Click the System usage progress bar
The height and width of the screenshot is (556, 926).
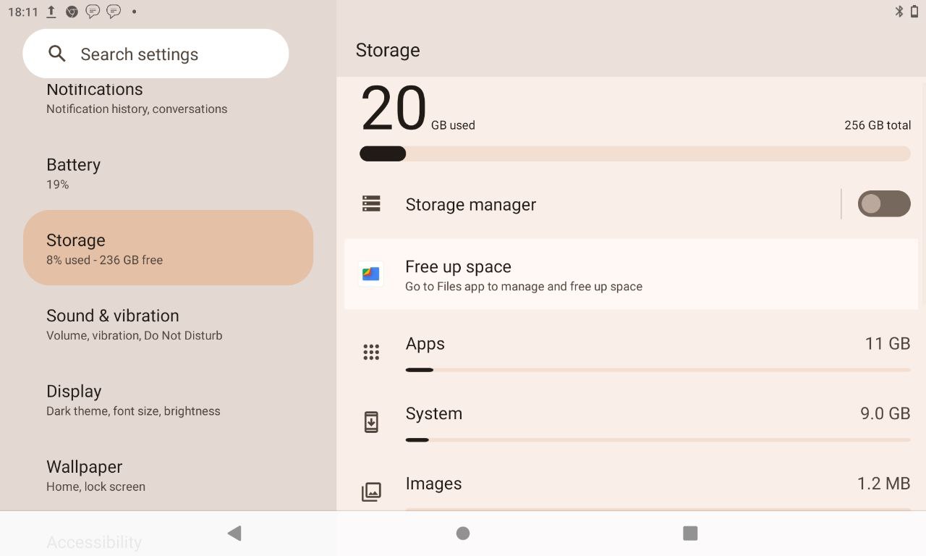[x=658, y=439]
